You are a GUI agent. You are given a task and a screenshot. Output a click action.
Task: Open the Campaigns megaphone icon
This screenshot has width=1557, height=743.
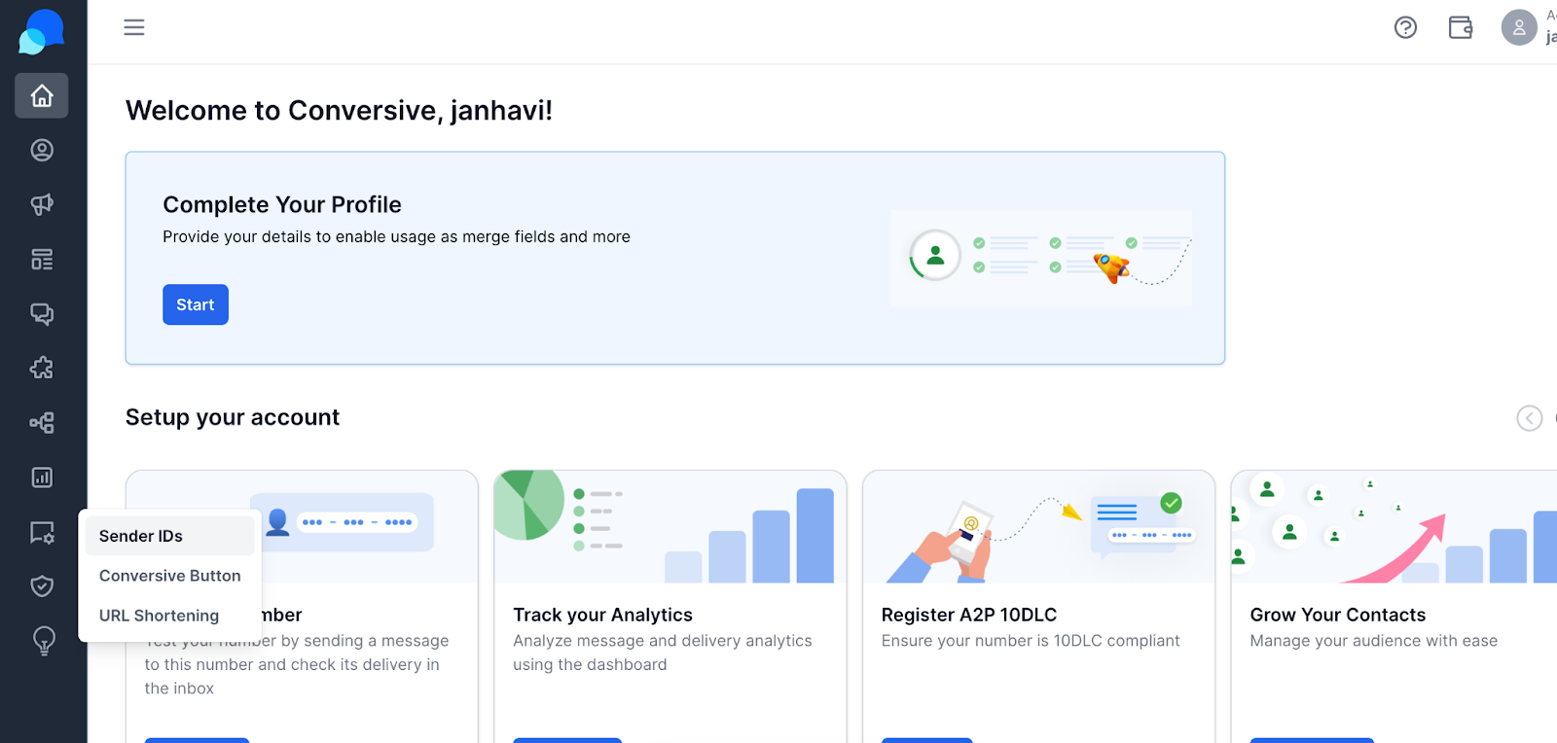click(x=42, y=204)
